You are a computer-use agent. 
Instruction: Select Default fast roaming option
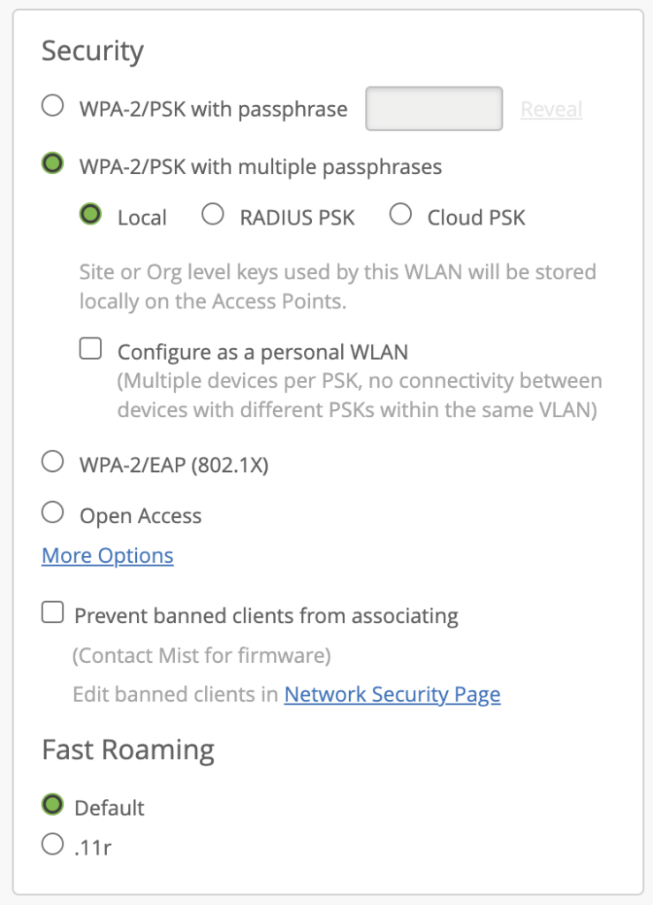pyautogui.click(x=53, y=805)
